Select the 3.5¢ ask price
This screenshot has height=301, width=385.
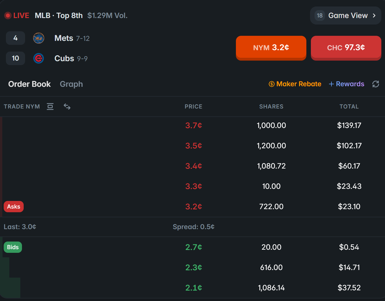point(194,146)
